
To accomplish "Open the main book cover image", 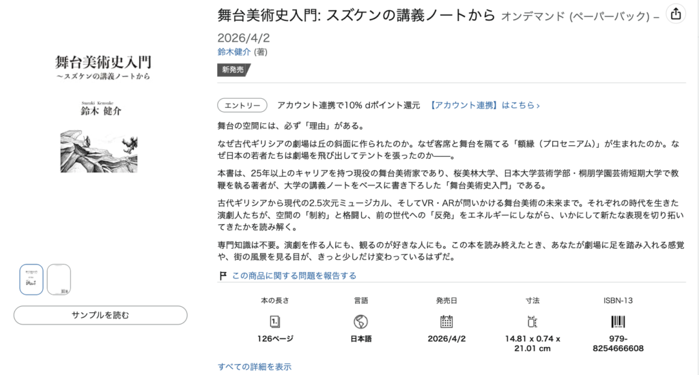I will coord(102,109).
